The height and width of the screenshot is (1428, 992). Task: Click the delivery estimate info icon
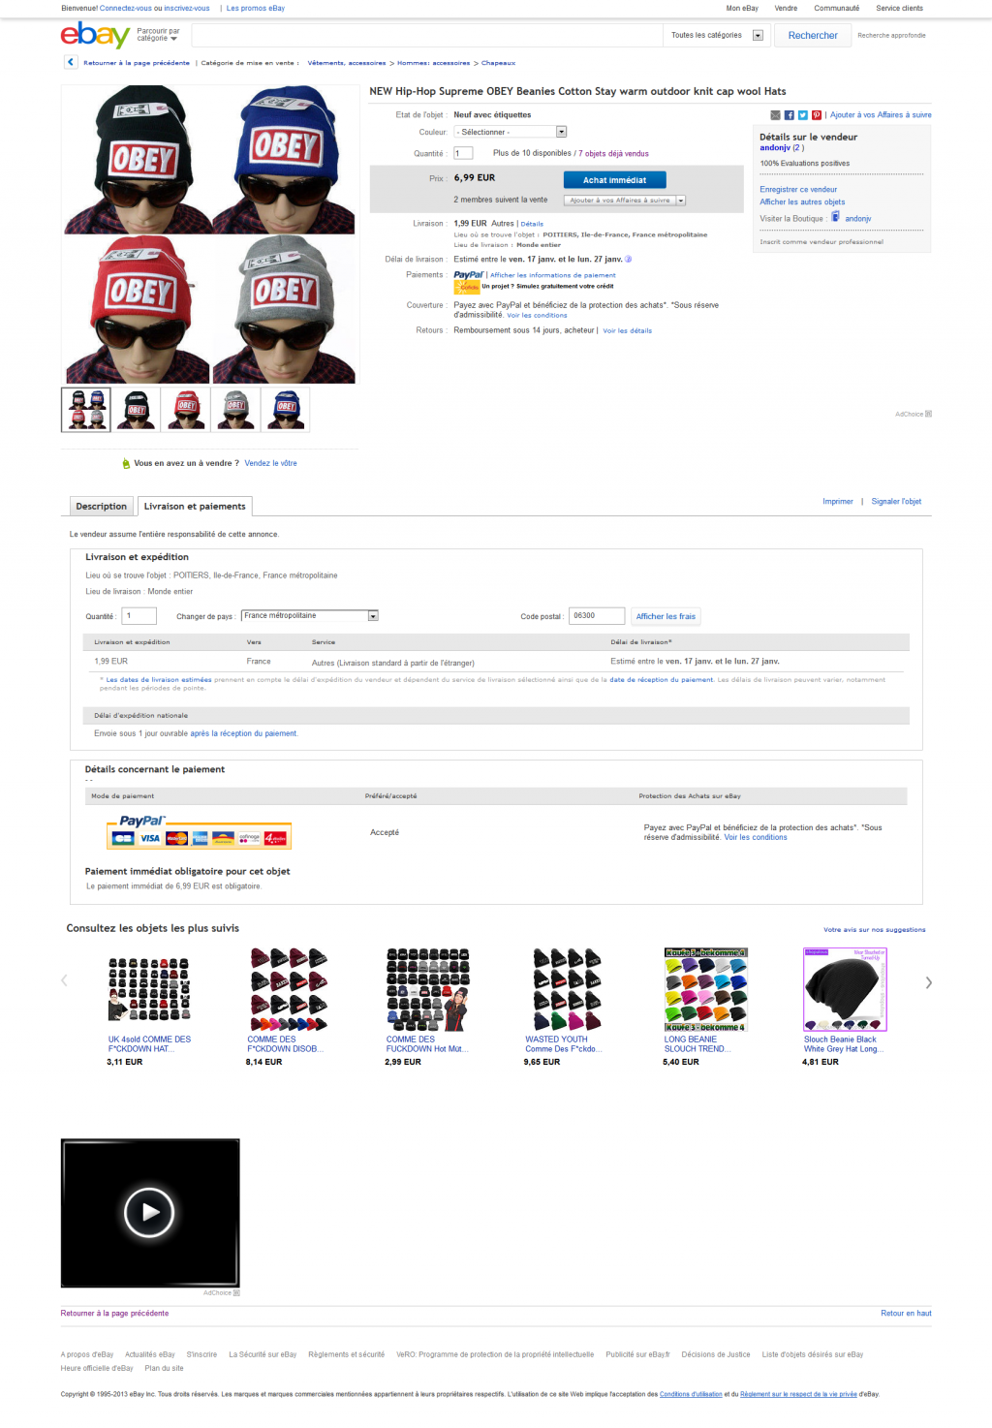[629, 259]
